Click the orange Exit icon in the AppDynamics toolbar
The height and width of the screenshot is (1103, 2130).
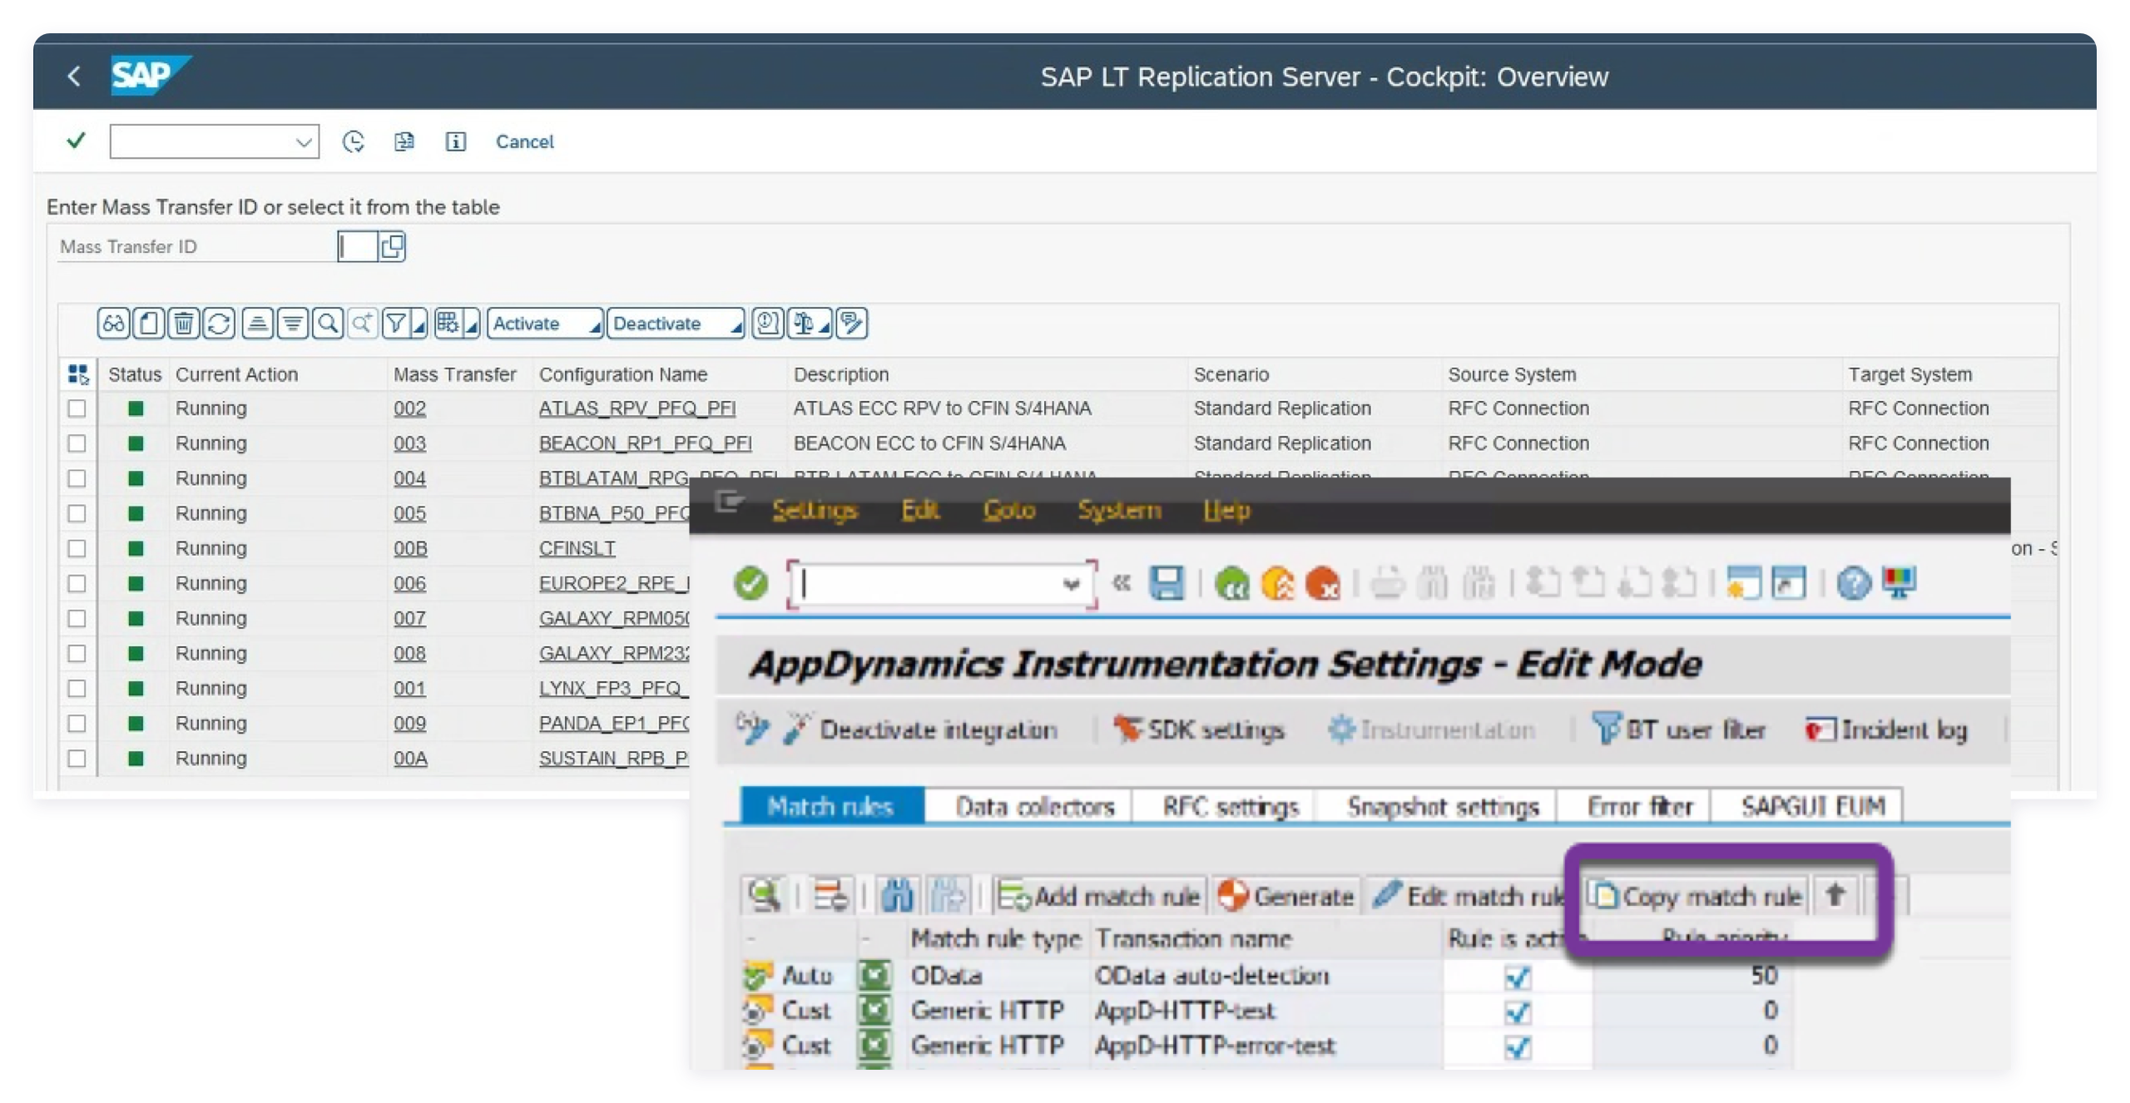tap(1277, 583)
